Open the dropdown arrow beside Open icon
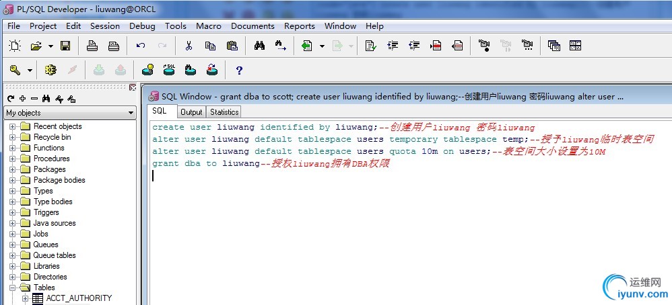Image resolution: width=672 pixels, height=305 pixels. [51, 46]
